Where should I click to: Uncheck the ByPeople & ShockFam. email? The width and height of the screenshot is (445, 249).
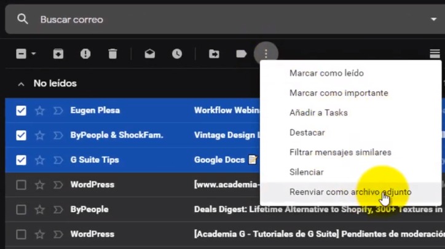click(x=22, y=135)
